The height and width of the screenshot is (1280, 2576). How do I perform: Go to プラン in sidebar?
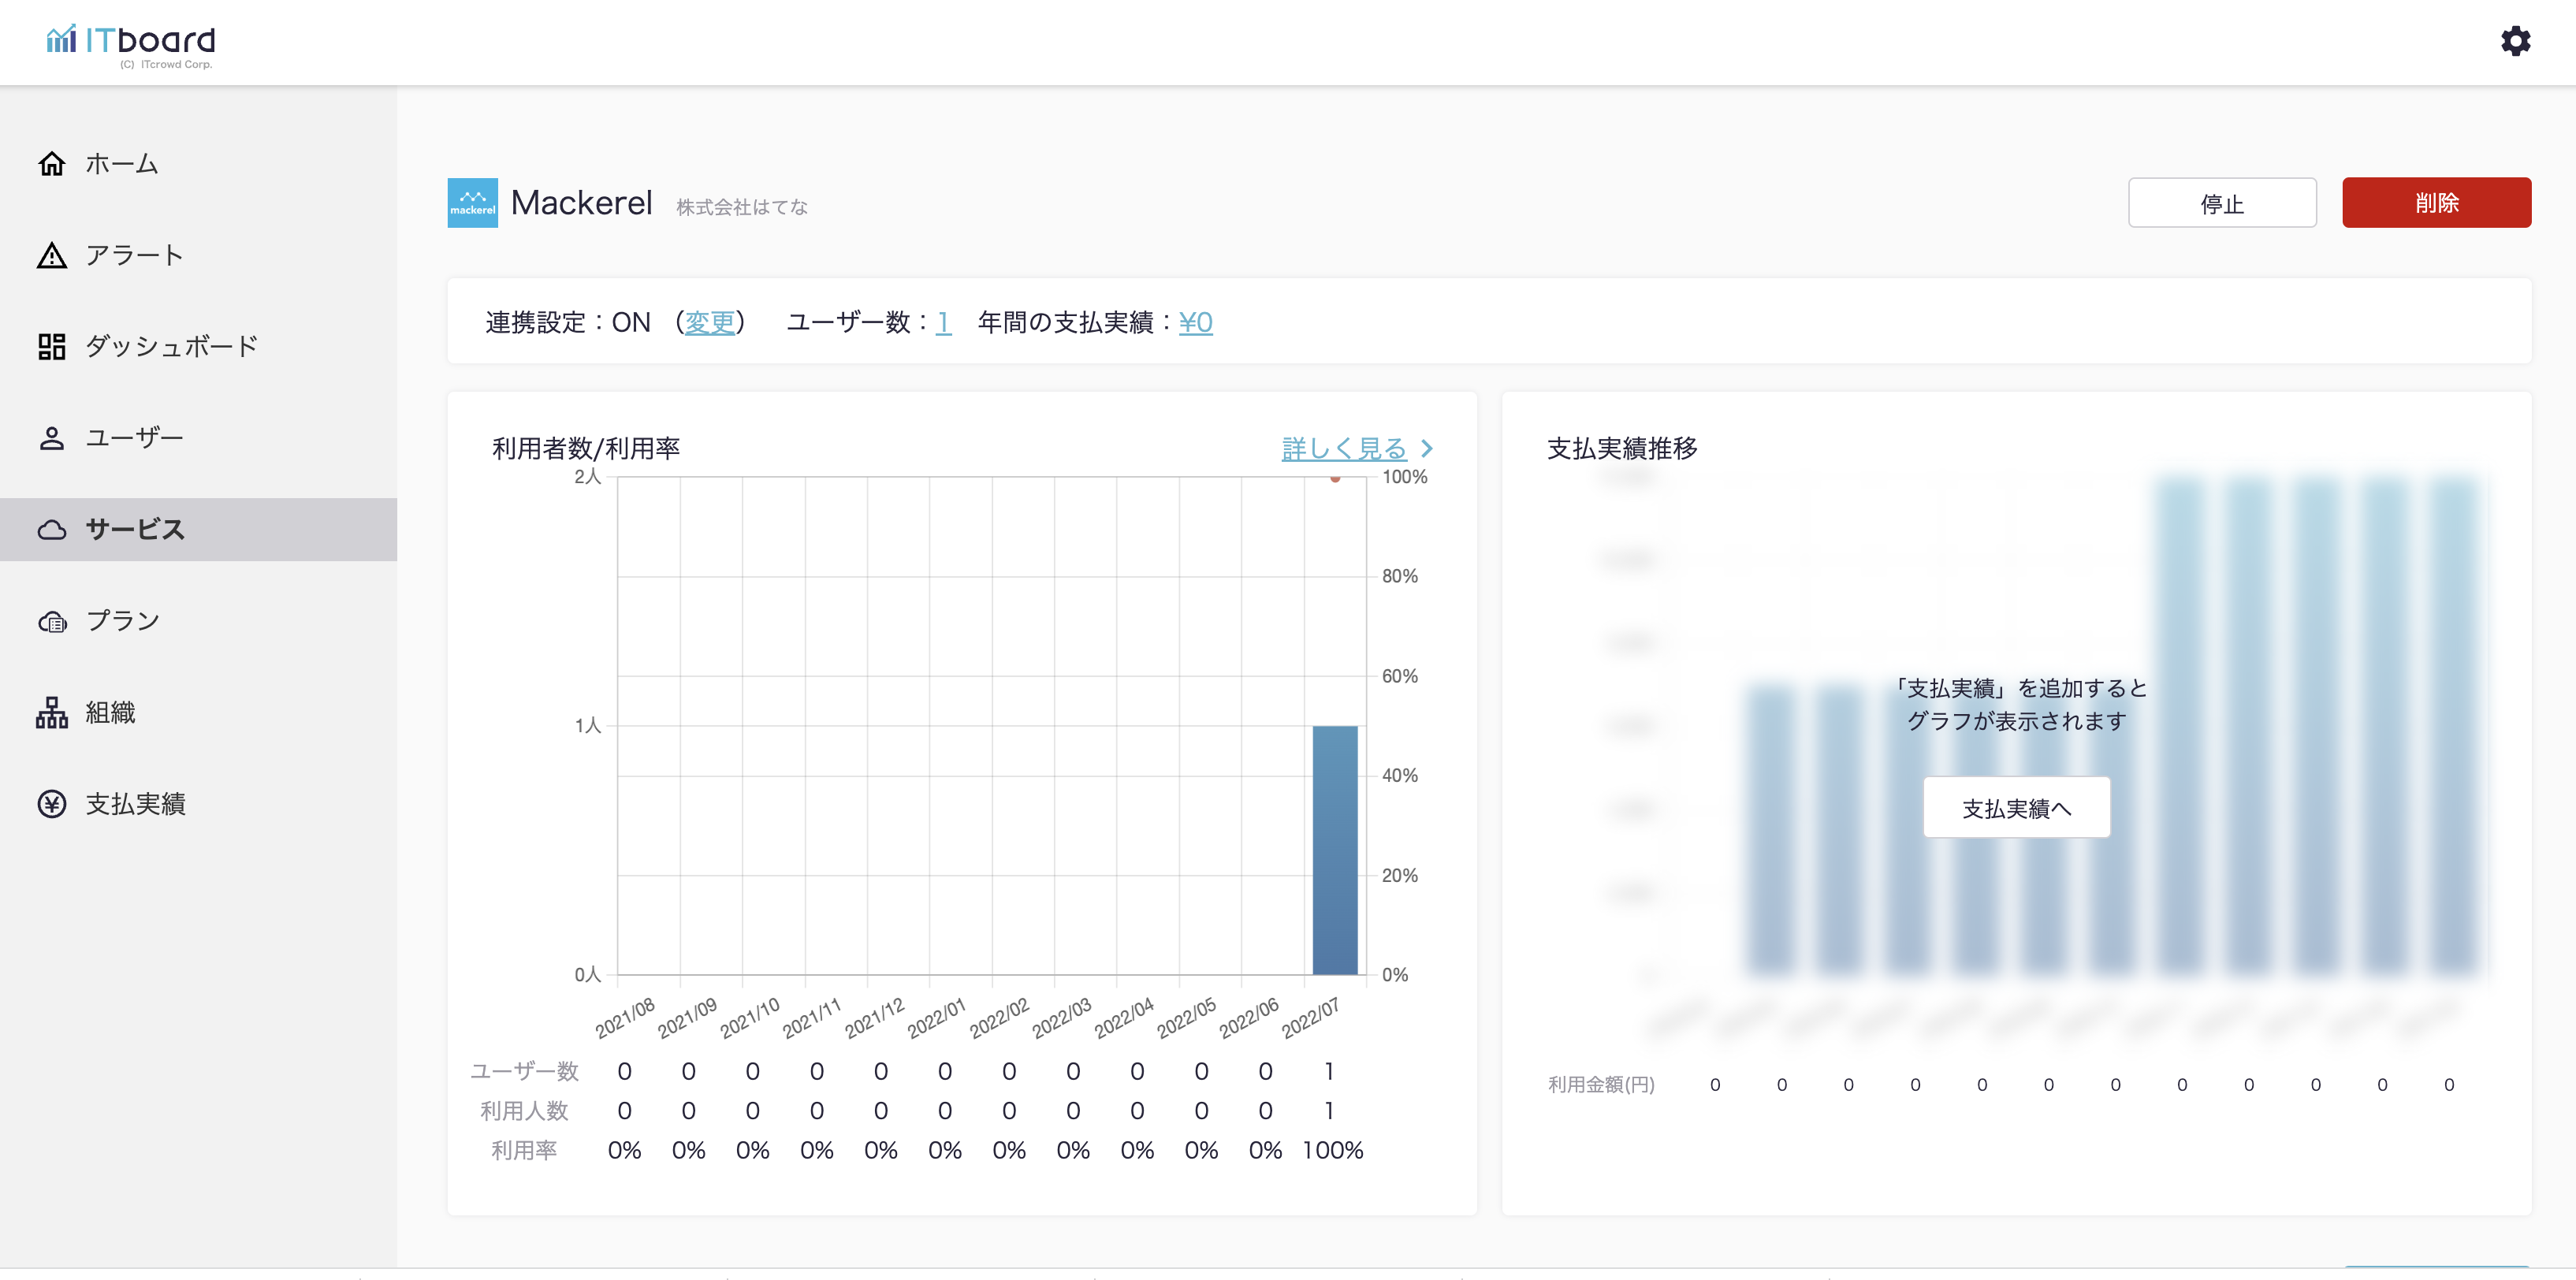(123, 621)
